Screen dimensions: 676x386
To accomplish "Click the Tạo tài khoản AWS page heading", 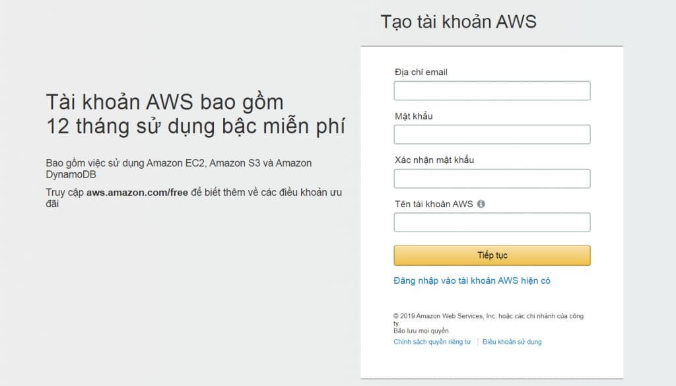I will (458, 22).
